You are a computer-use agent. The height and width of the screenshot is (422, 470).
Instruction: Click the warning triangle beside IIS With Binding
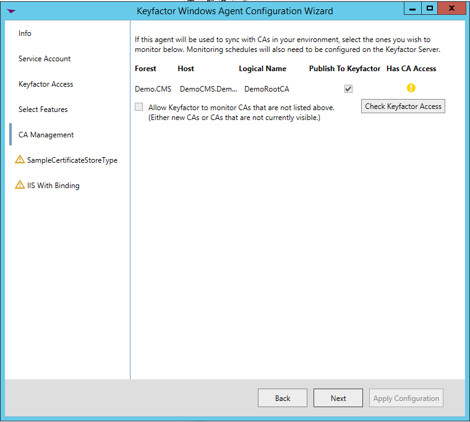pyautogui.click(x=20, y=185)
